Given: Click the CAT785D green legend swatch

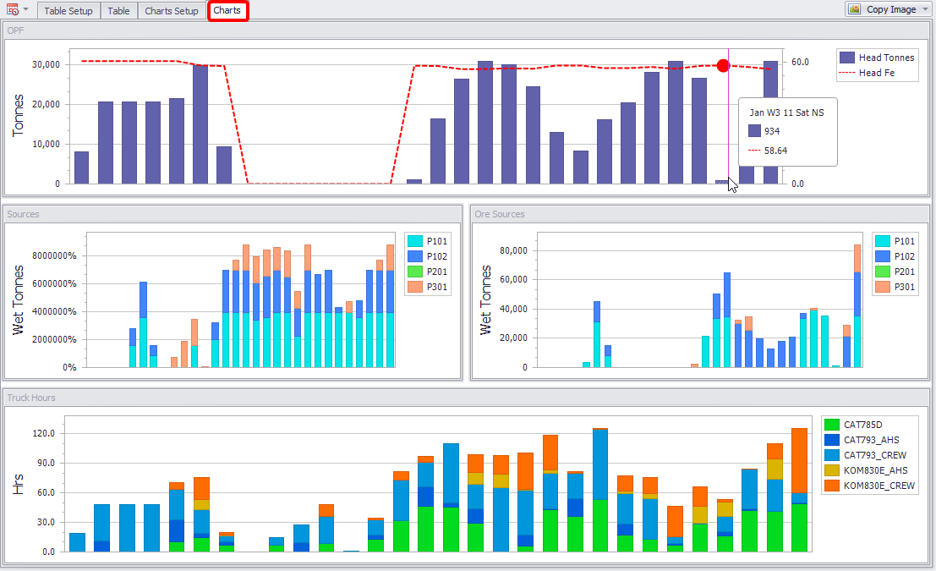Looking at the screenshot, I should [x=831, y=425].
